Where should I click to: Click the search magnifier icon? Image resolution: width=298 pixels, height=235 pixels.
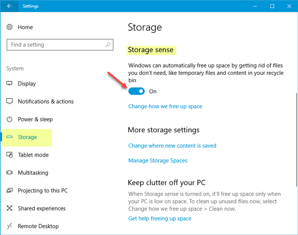[107, 45]
